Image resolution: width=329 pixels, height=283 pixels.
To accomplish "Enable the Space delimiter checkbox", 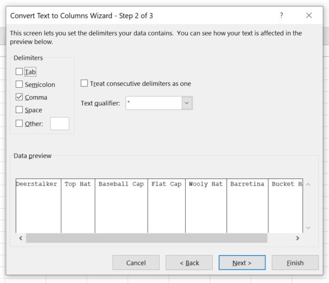I will tap(20, 110).
